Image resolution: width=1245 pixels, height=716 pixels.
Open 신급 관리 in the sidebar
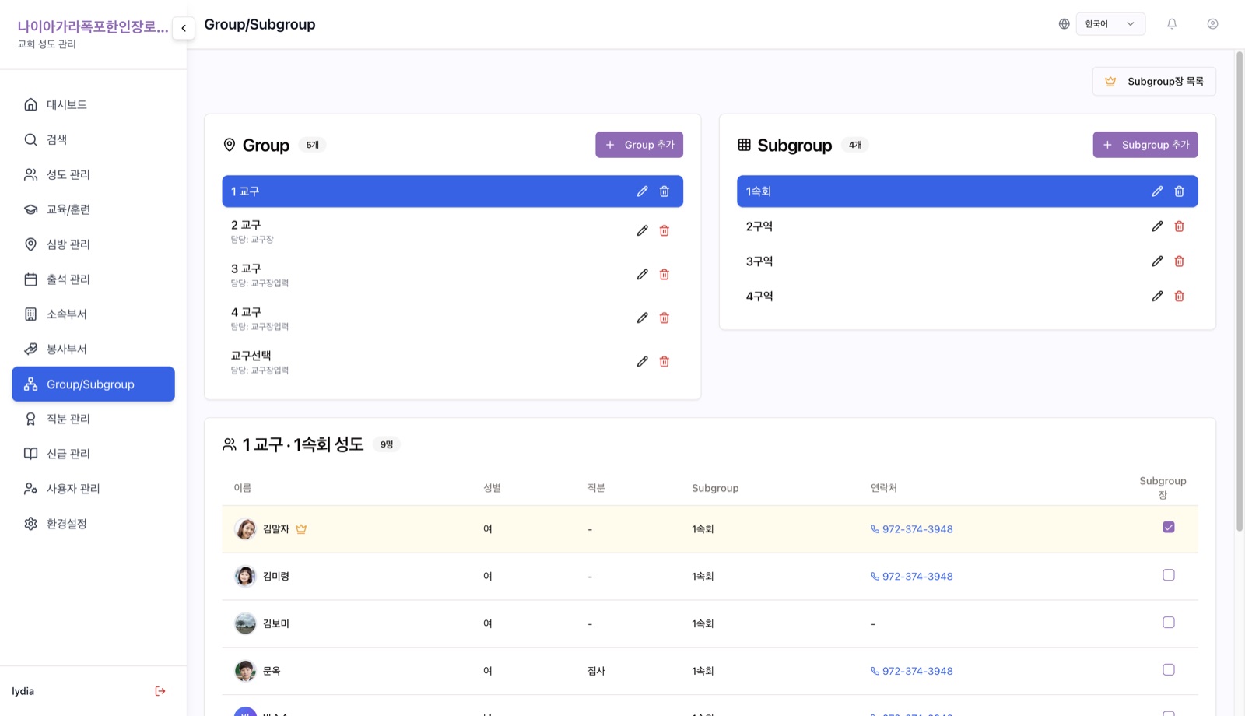click(93, 454)
